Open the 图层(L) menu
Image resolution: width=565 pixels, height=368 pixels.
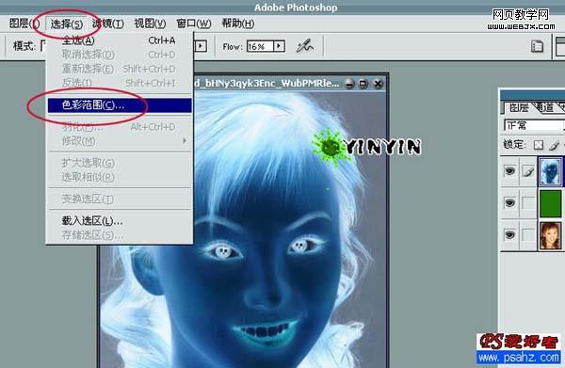[x=24, y=24]
